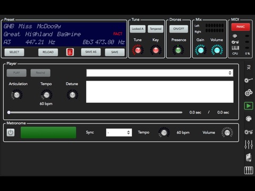Click the player position slider handle
This screenshot has height=191, width=255.
8,112
